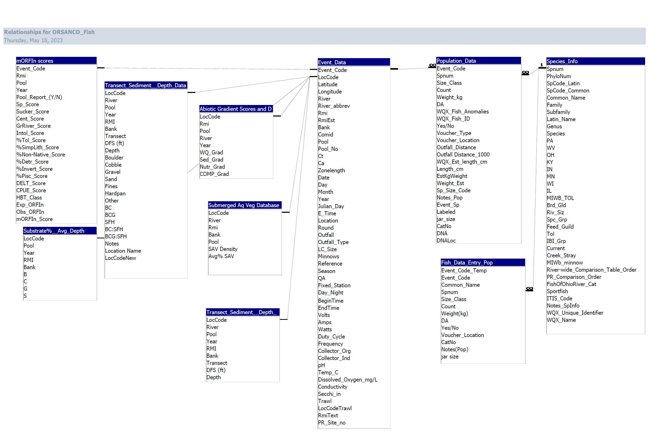
Task: Click the infinity symbol beside Population_Data Event_Code
Action: coord(432,66)
